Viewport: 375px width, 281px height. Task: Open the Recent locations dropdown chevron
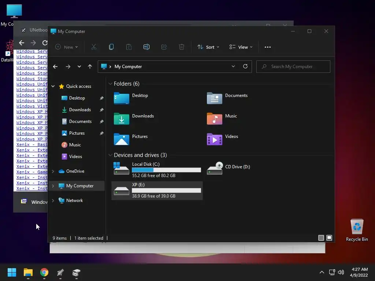coord(79,67)
